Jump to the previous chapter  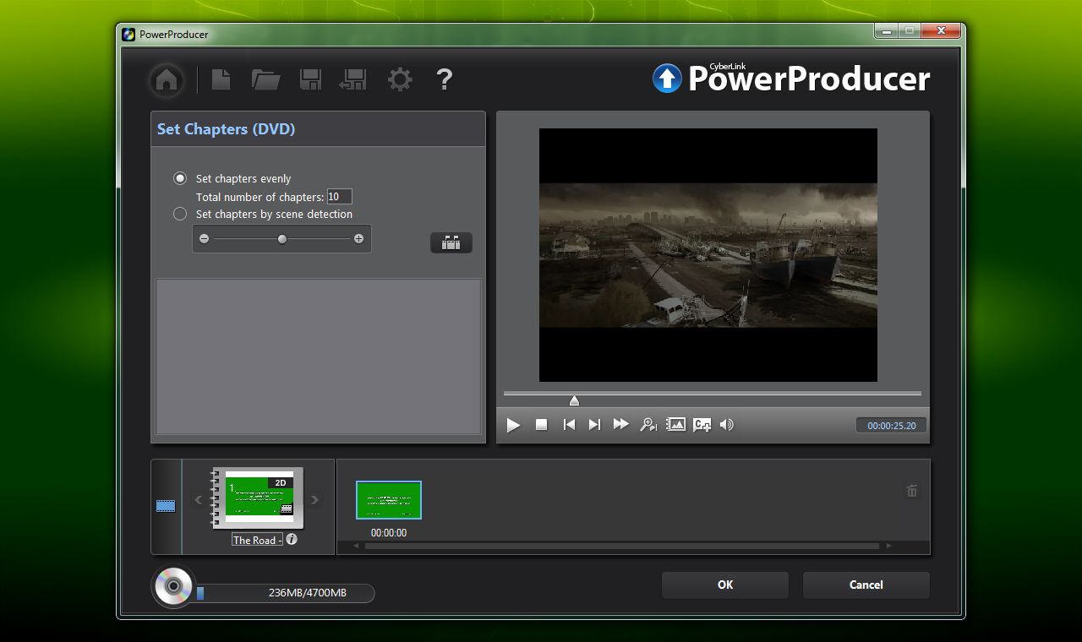(x=569, y=425)
